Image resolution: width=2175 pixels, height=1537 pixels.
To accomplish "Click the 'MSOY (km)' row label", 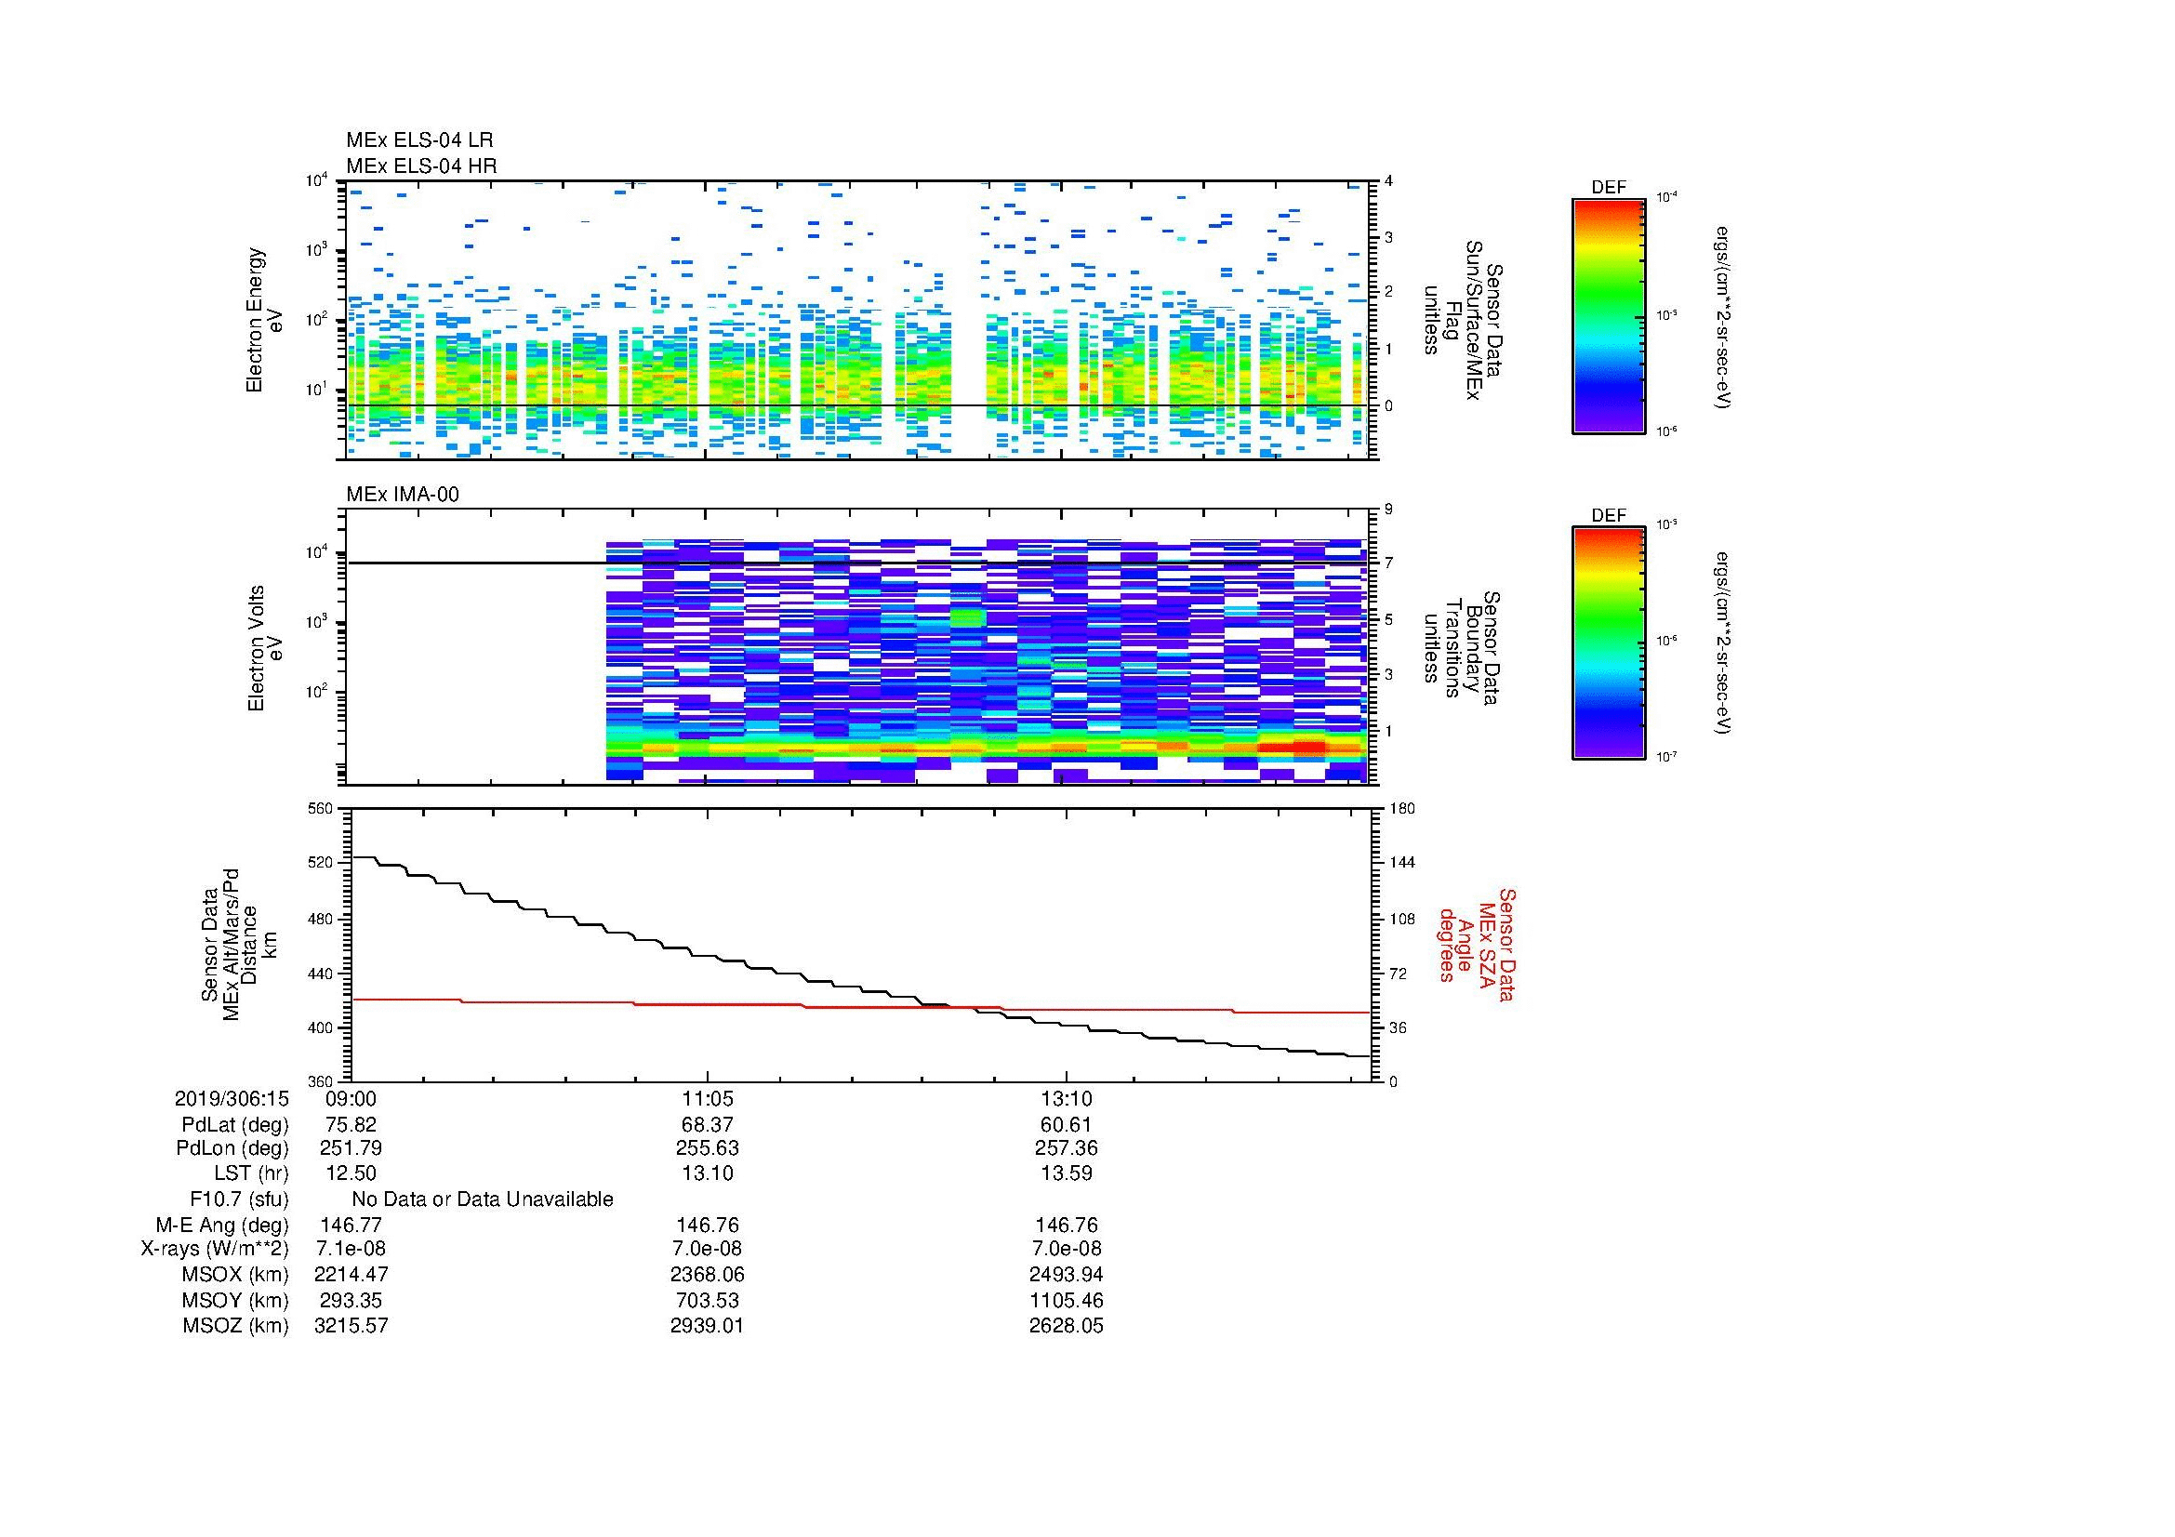I will click(234, 1300).
